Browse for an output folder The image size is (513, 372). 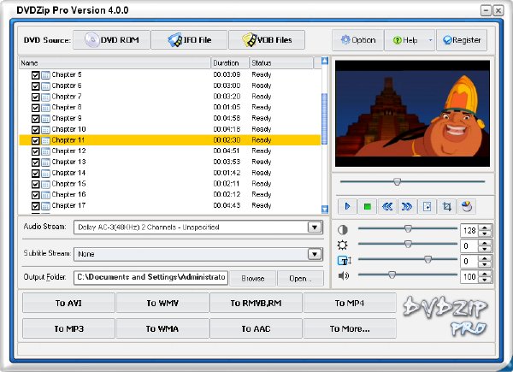[252, 278]
